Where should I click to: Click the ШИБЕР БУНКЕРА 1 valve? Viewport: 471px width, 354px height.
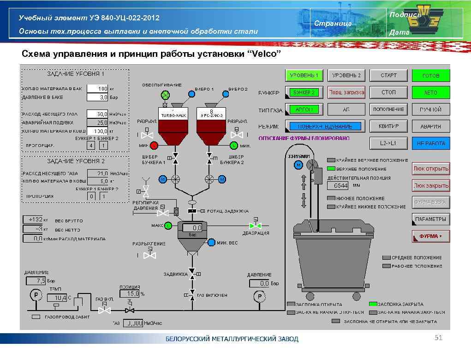coord(175,158)
